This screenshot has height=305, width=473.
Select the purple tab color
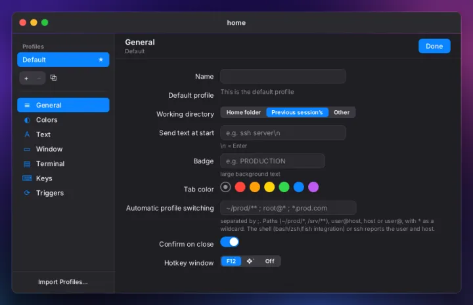click(313, 187)
